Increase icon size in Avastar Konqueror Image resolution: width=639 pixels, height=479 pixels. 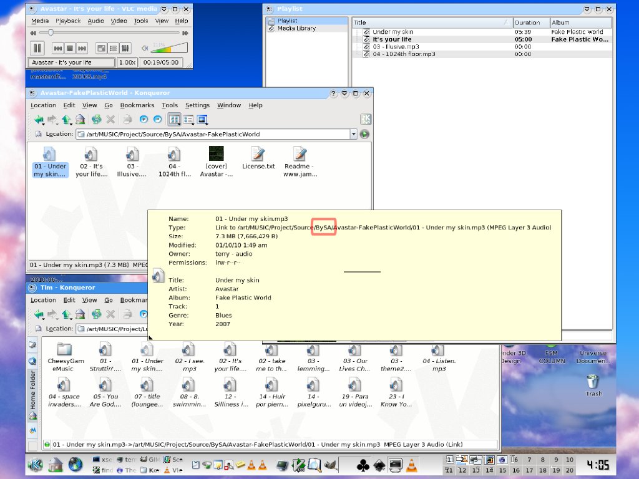(144, 119)
